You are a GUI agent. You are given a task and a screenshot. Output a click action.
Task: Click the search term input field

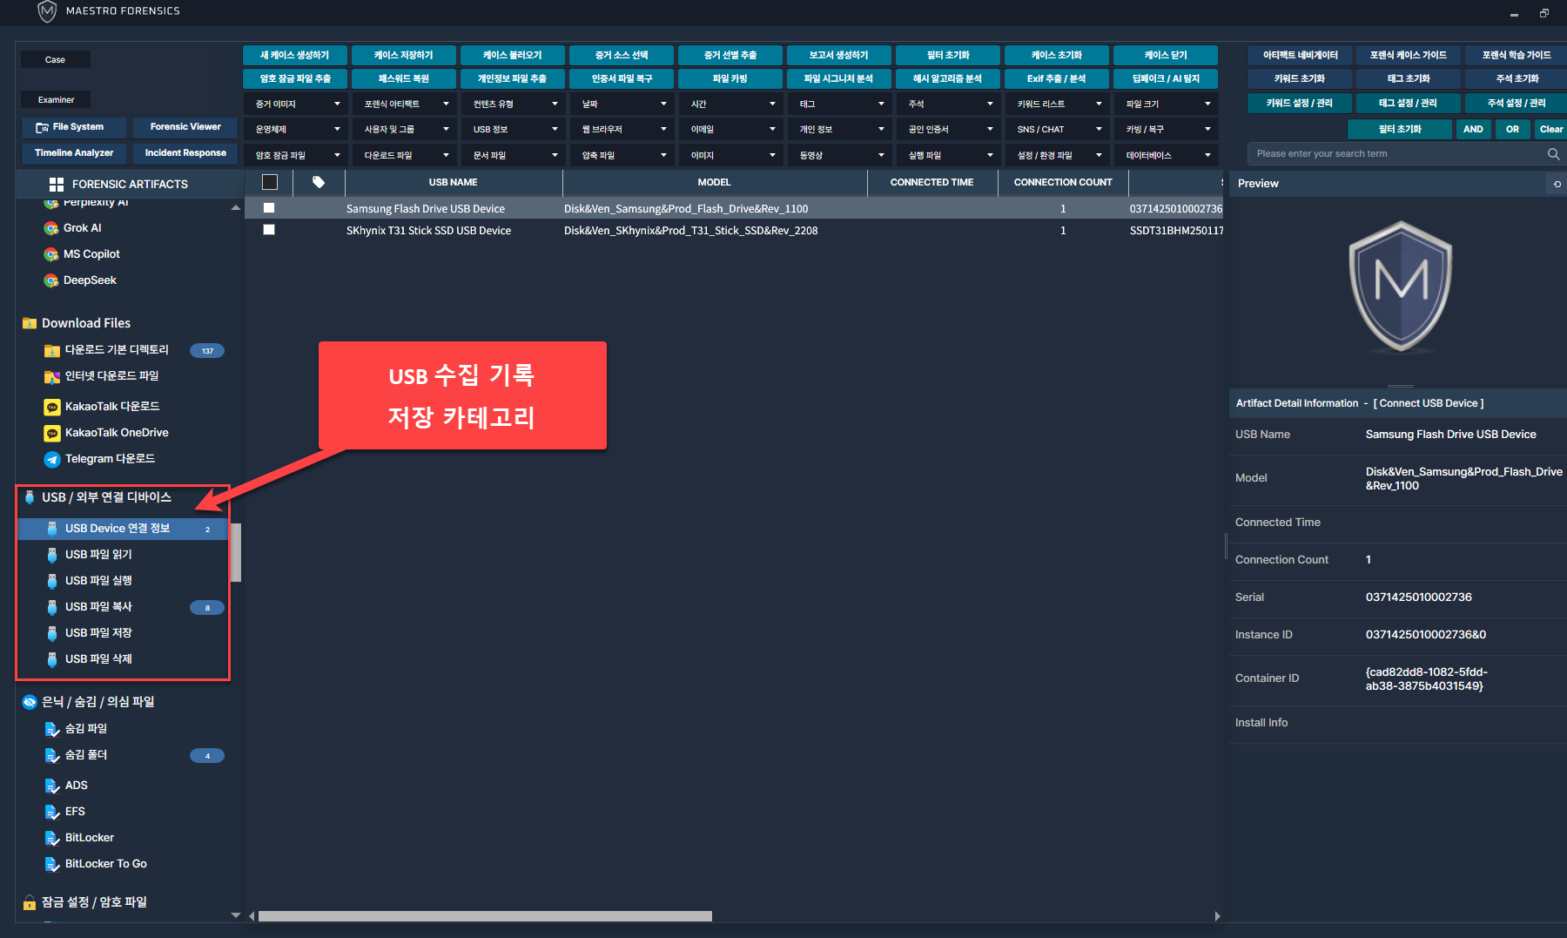[1393, 154]
